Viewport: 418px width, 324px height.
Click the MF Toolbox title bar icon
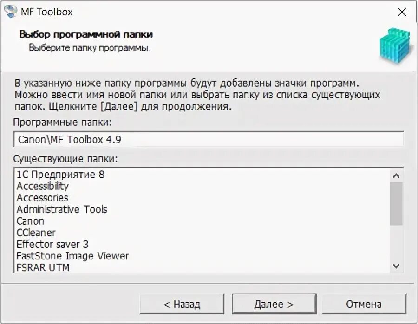point(10,11)
